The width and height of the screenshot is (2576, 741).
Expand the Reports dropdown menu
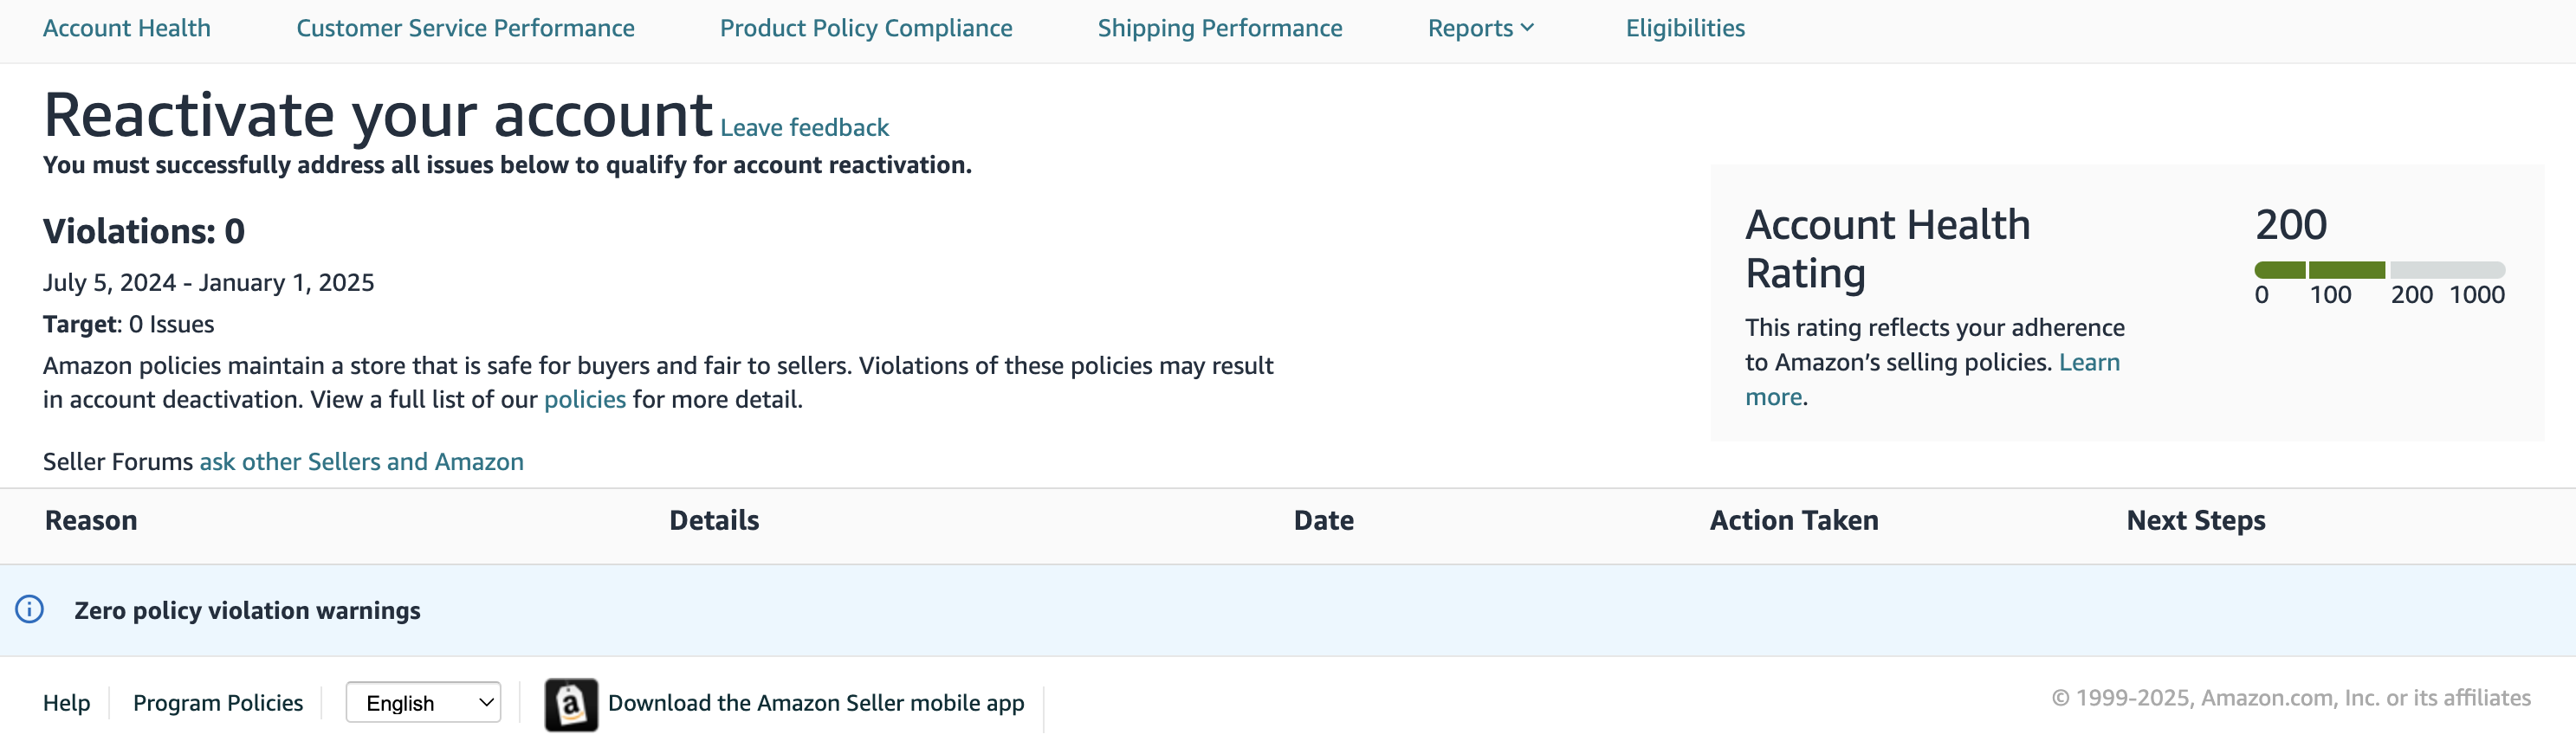[1480, 28]
